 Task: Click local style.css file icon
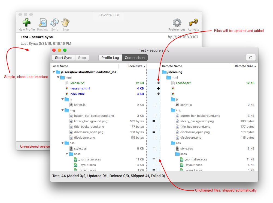tap(71, 148)
